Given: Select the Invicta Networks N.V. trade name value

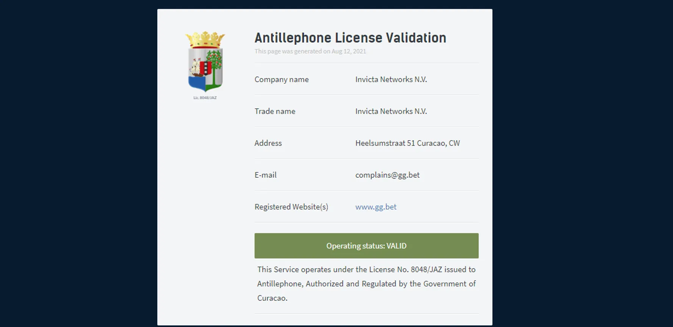Looking at the screenshot, I should pos(391,111).
